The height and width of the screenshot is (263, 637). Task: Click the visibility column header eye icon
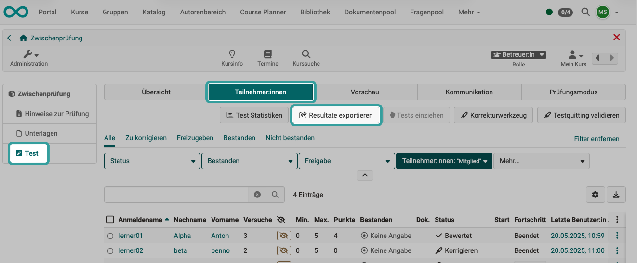coord(281,220)
